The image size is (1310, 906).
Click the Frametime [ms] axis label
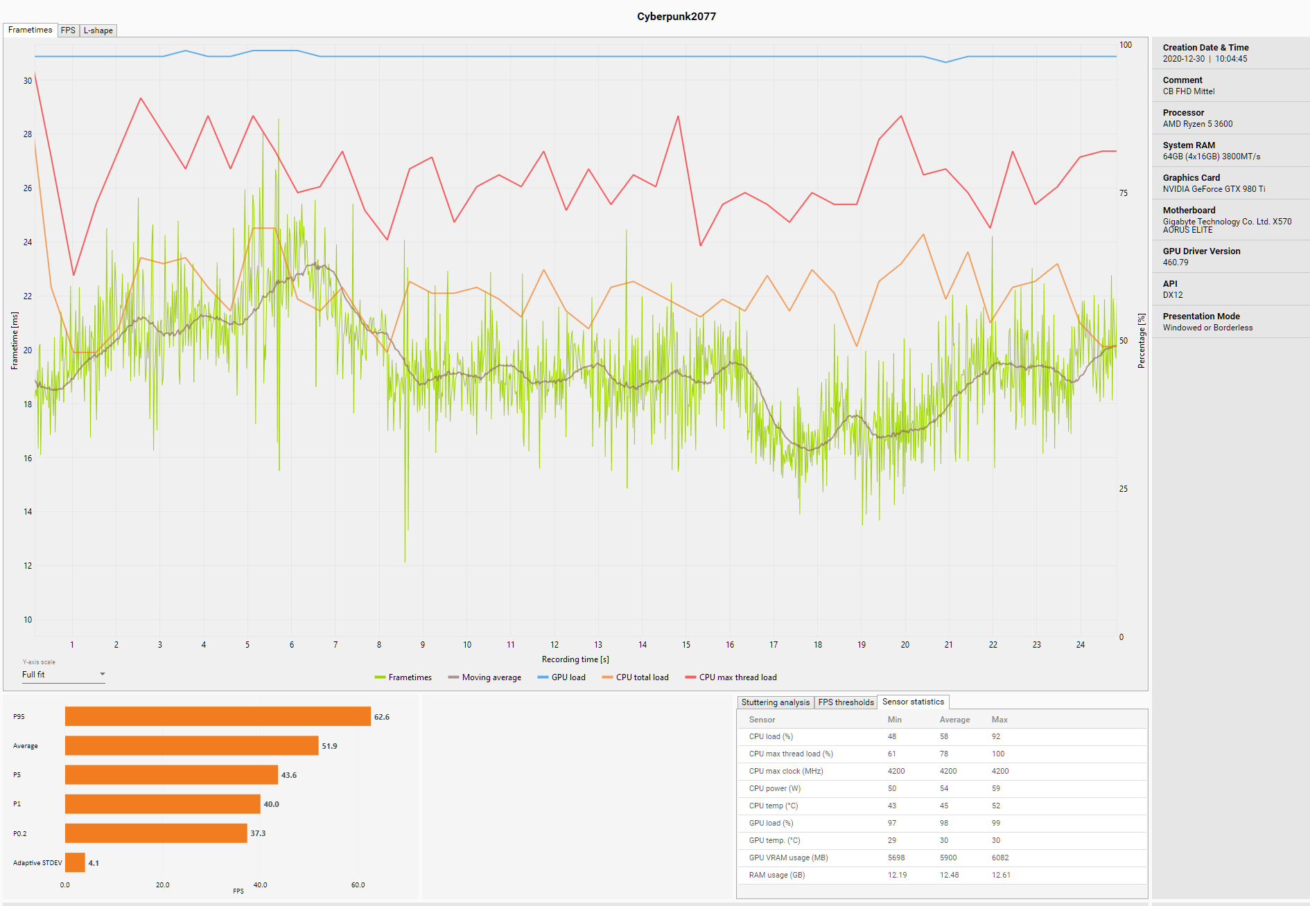(x=15, y=341)
